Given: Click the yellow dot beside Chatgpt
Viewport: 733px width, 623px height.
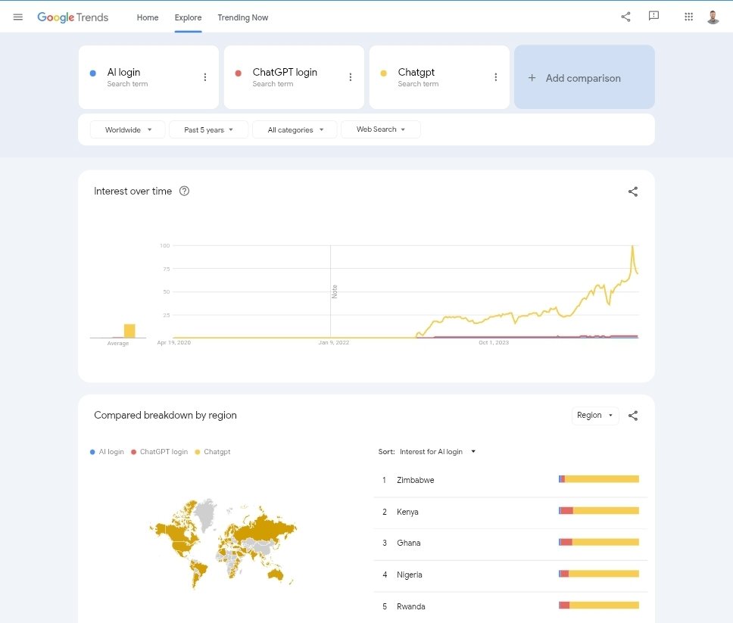Looking at the screenshot, I should 383,73.
